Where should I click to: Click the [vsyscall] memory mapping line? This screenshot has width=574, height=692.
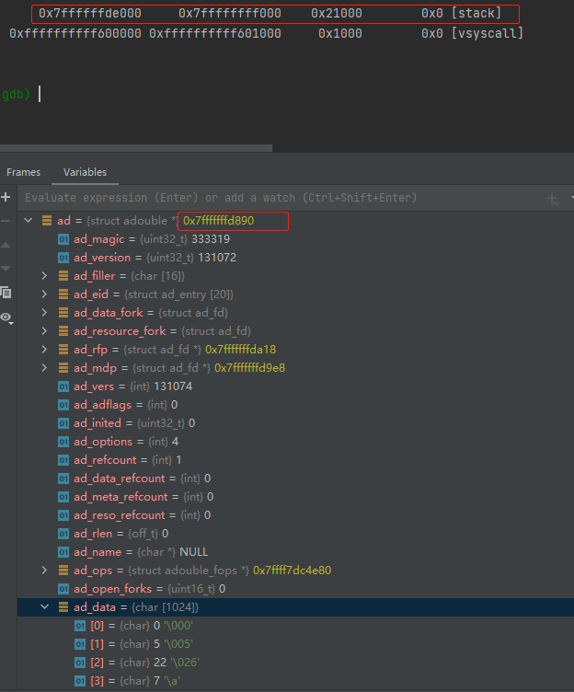266,33
